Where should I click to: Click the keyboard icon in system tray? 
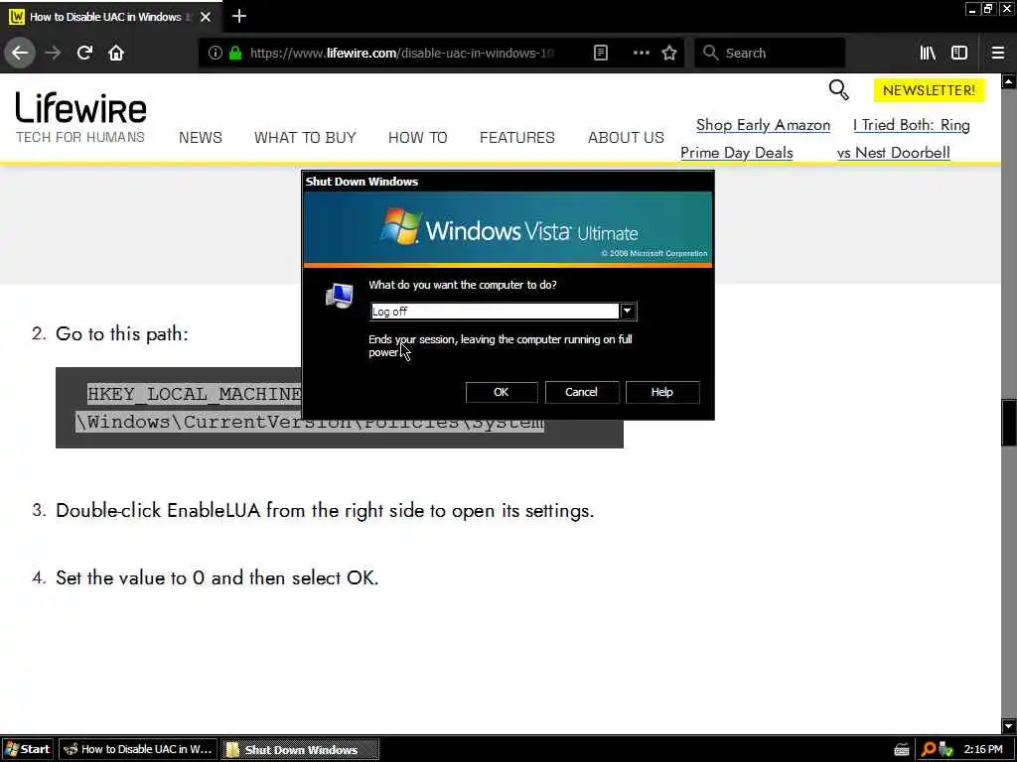pos(902,750)
